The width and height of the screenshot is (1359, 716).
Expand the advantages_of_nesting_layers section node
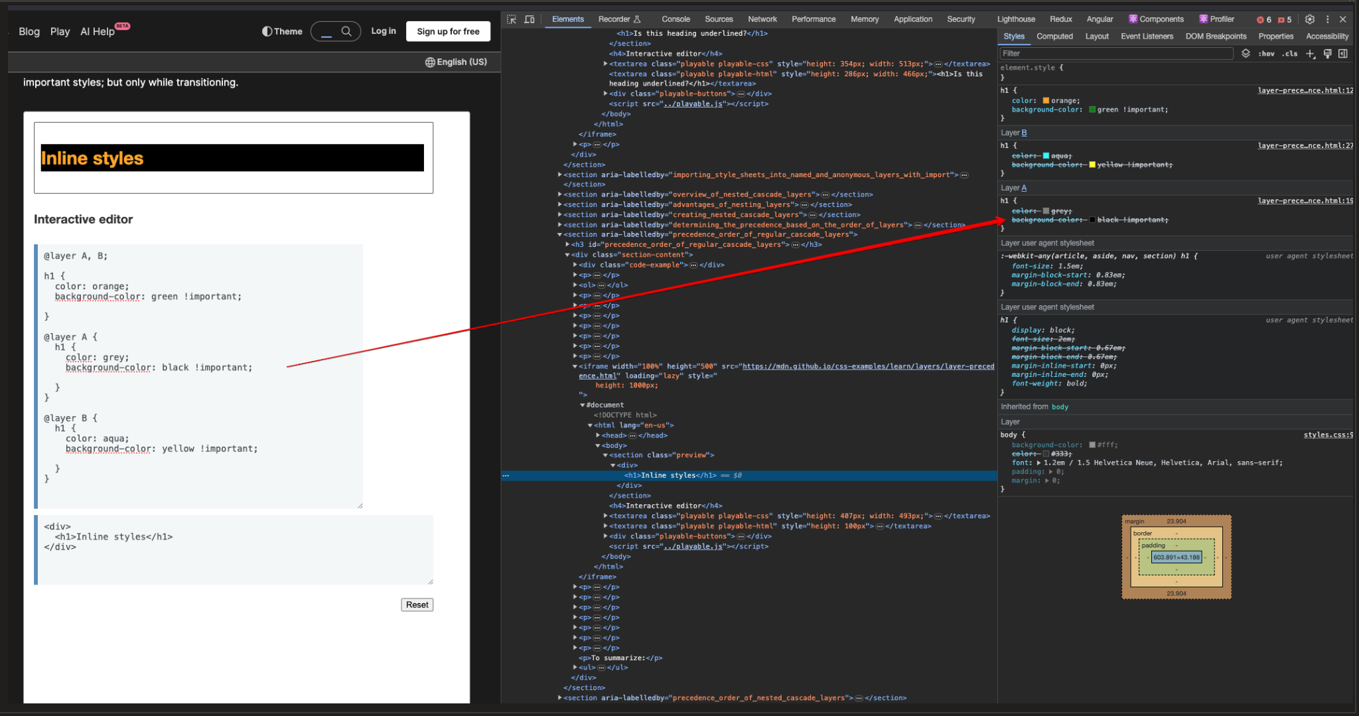[560, 205]
